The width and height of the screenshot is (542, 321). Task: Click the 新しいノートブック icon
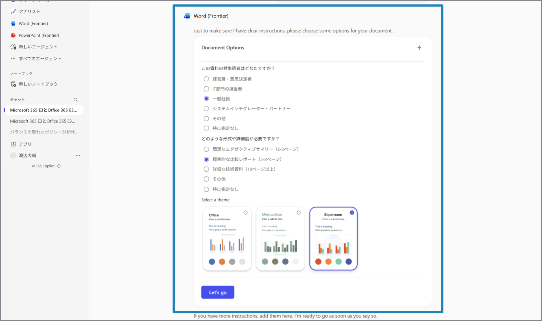(13, 84)
